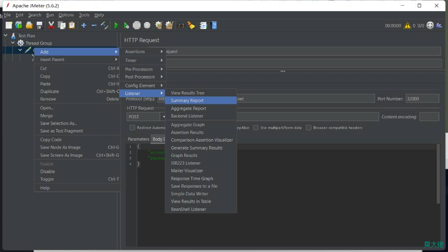
Task: Select View Results in Table listener
Action: tap(201, 201)
